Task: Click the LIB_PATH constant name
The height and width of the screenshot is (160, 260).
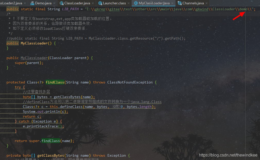Action: (x=70, y=9)
